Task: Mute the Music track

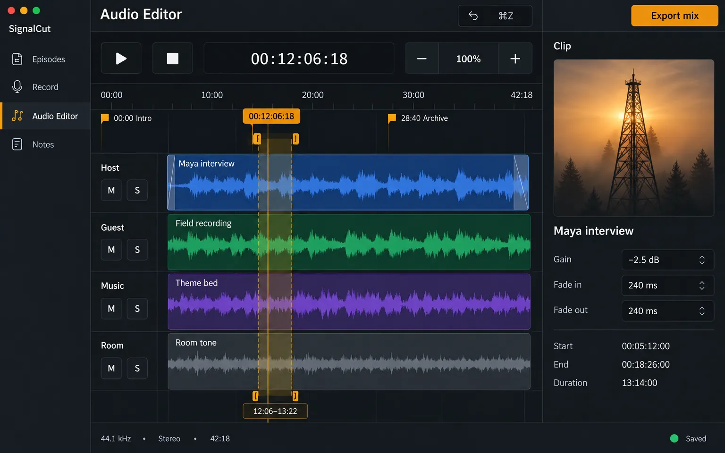Action: (111, 309)
